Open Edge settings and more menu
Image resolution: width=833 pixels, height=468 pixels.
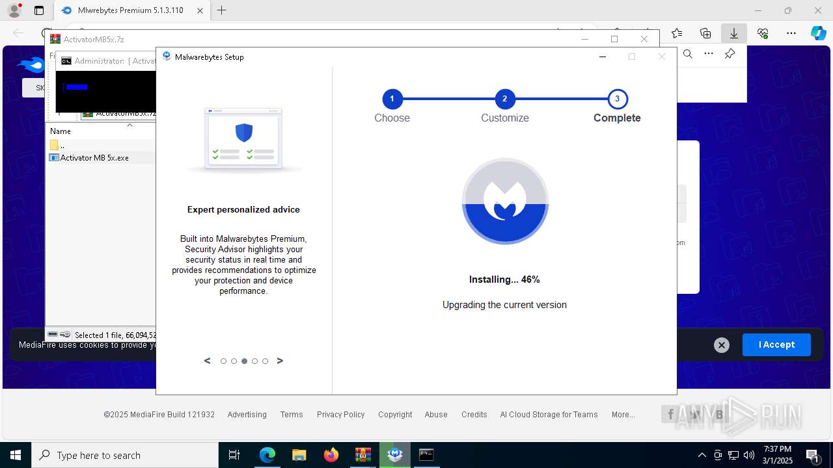click(x=791, y=33)
